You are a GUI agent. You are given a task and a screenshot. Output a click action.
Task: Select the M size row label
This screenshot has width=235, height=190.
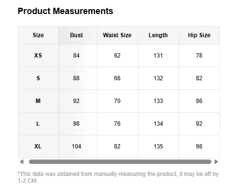[38, 101]
